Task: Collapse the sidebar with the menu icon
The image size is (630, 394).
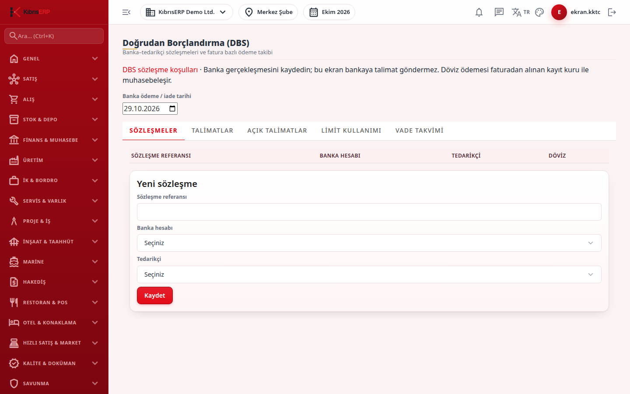Action: coord(126,12)
